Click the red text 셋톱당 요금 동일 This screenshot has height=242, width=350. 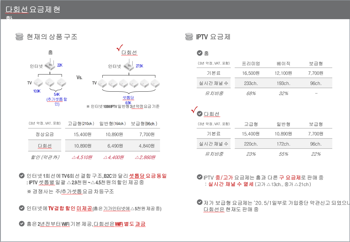click(148, 176)
